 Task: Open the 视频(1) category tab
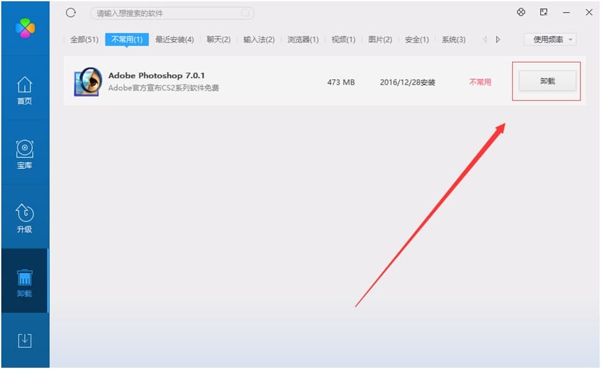tap(343, 40)
